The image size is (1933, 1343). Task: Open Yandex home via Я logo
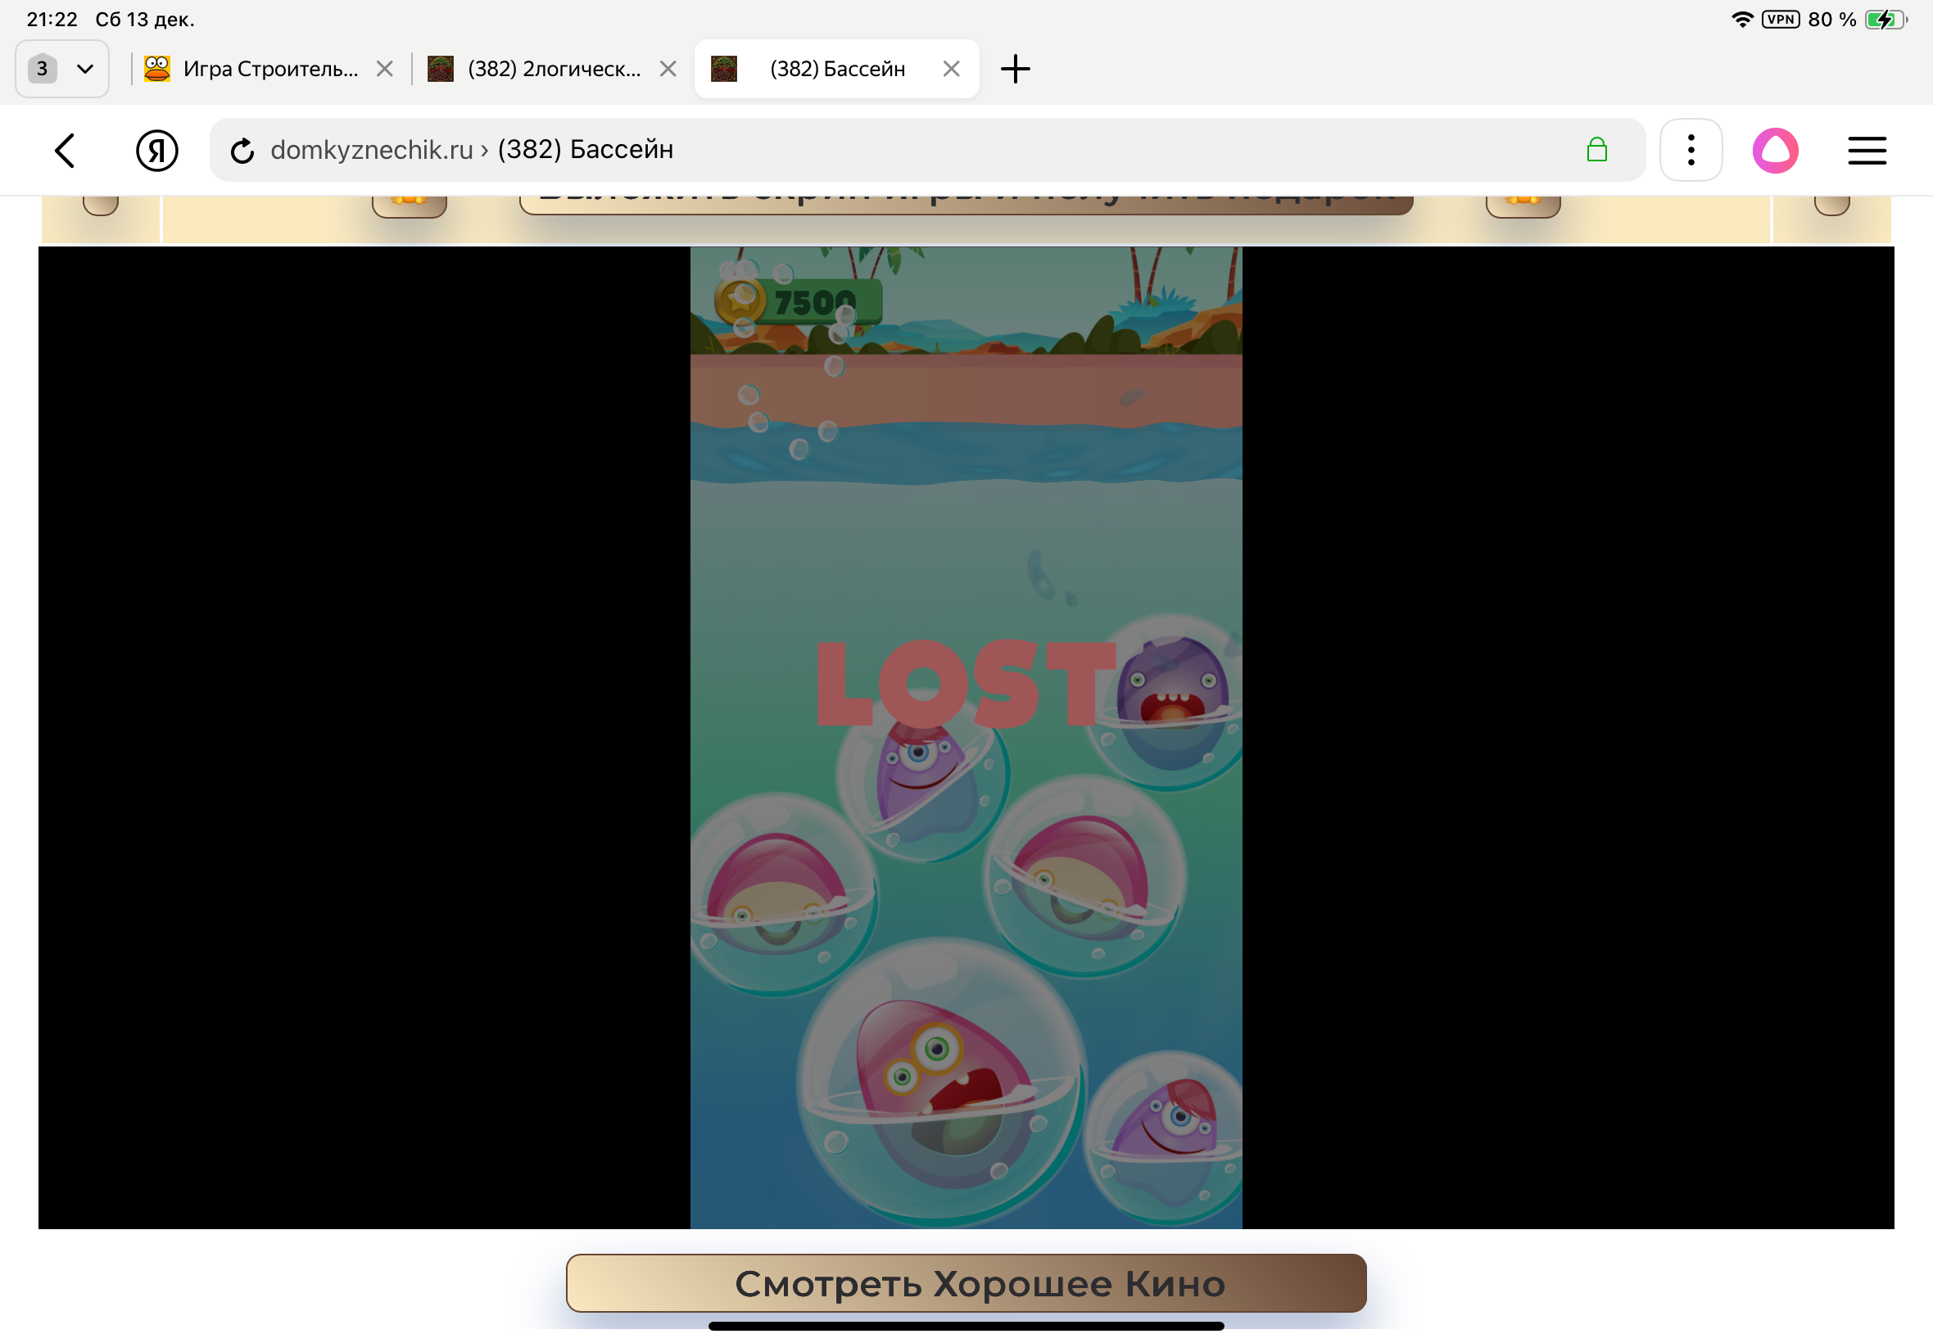(x=156, y=151)
